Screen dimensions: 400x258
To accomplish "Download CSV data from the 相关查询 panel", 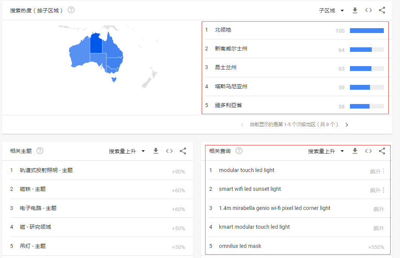I will coord(355,151).
